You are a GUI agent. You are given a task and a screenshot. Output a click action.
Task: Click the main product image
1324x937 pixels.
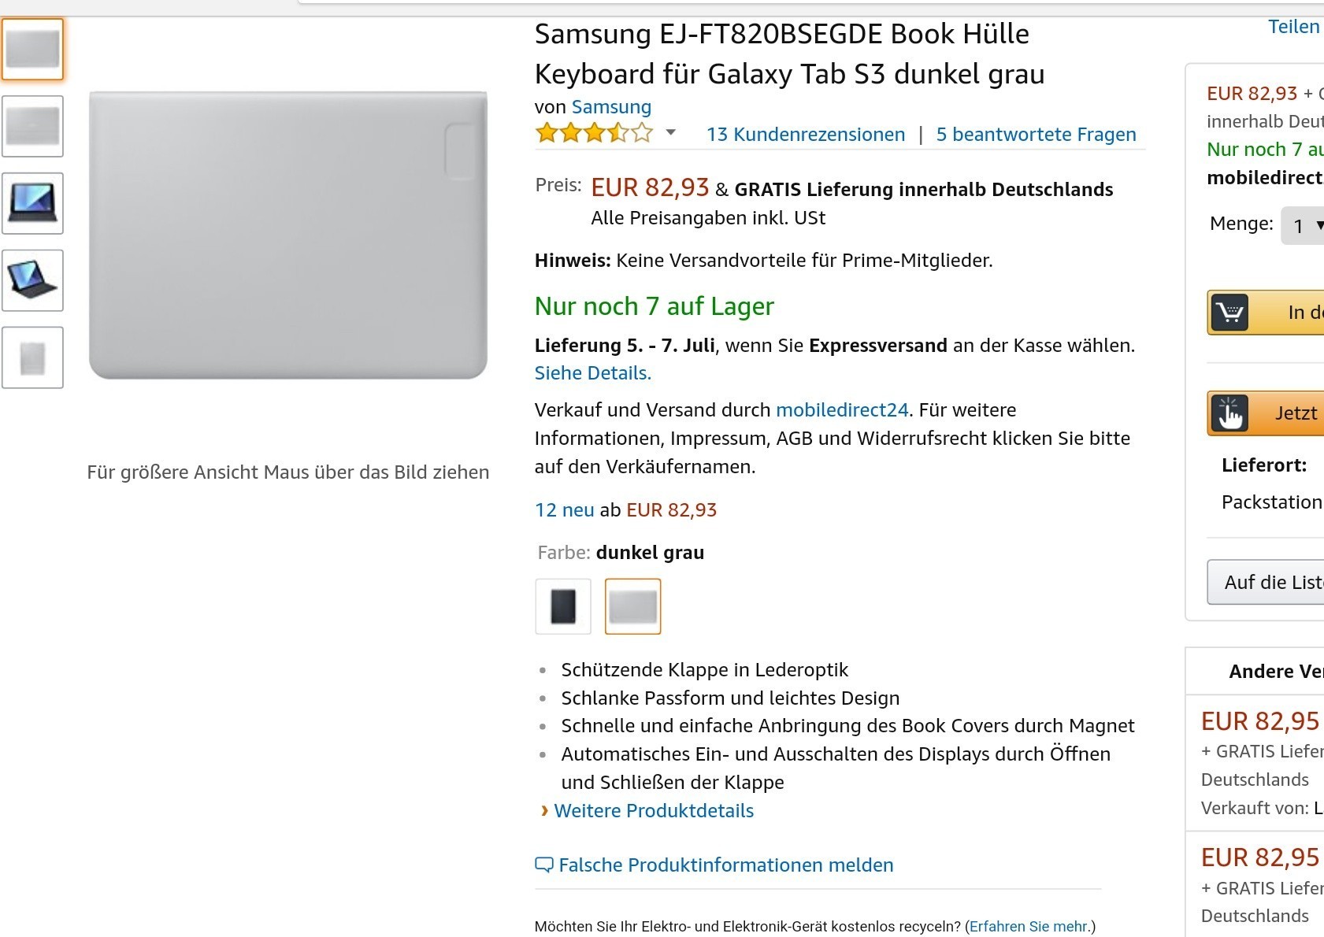288,235
